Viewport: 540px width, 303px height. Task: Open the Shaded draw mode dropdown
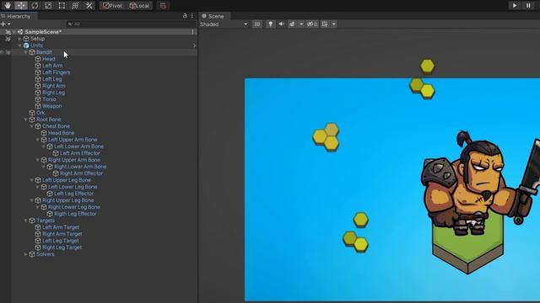[x=224, y=24]
